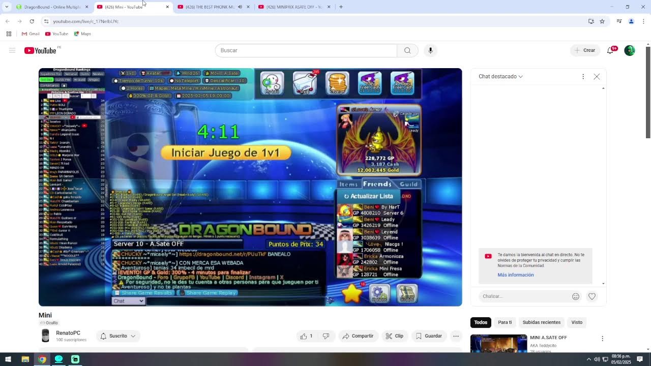651x366 pixels.
Task: Send a heart reaction in chat
Action: pyautogui.click(x=592, y=296)
